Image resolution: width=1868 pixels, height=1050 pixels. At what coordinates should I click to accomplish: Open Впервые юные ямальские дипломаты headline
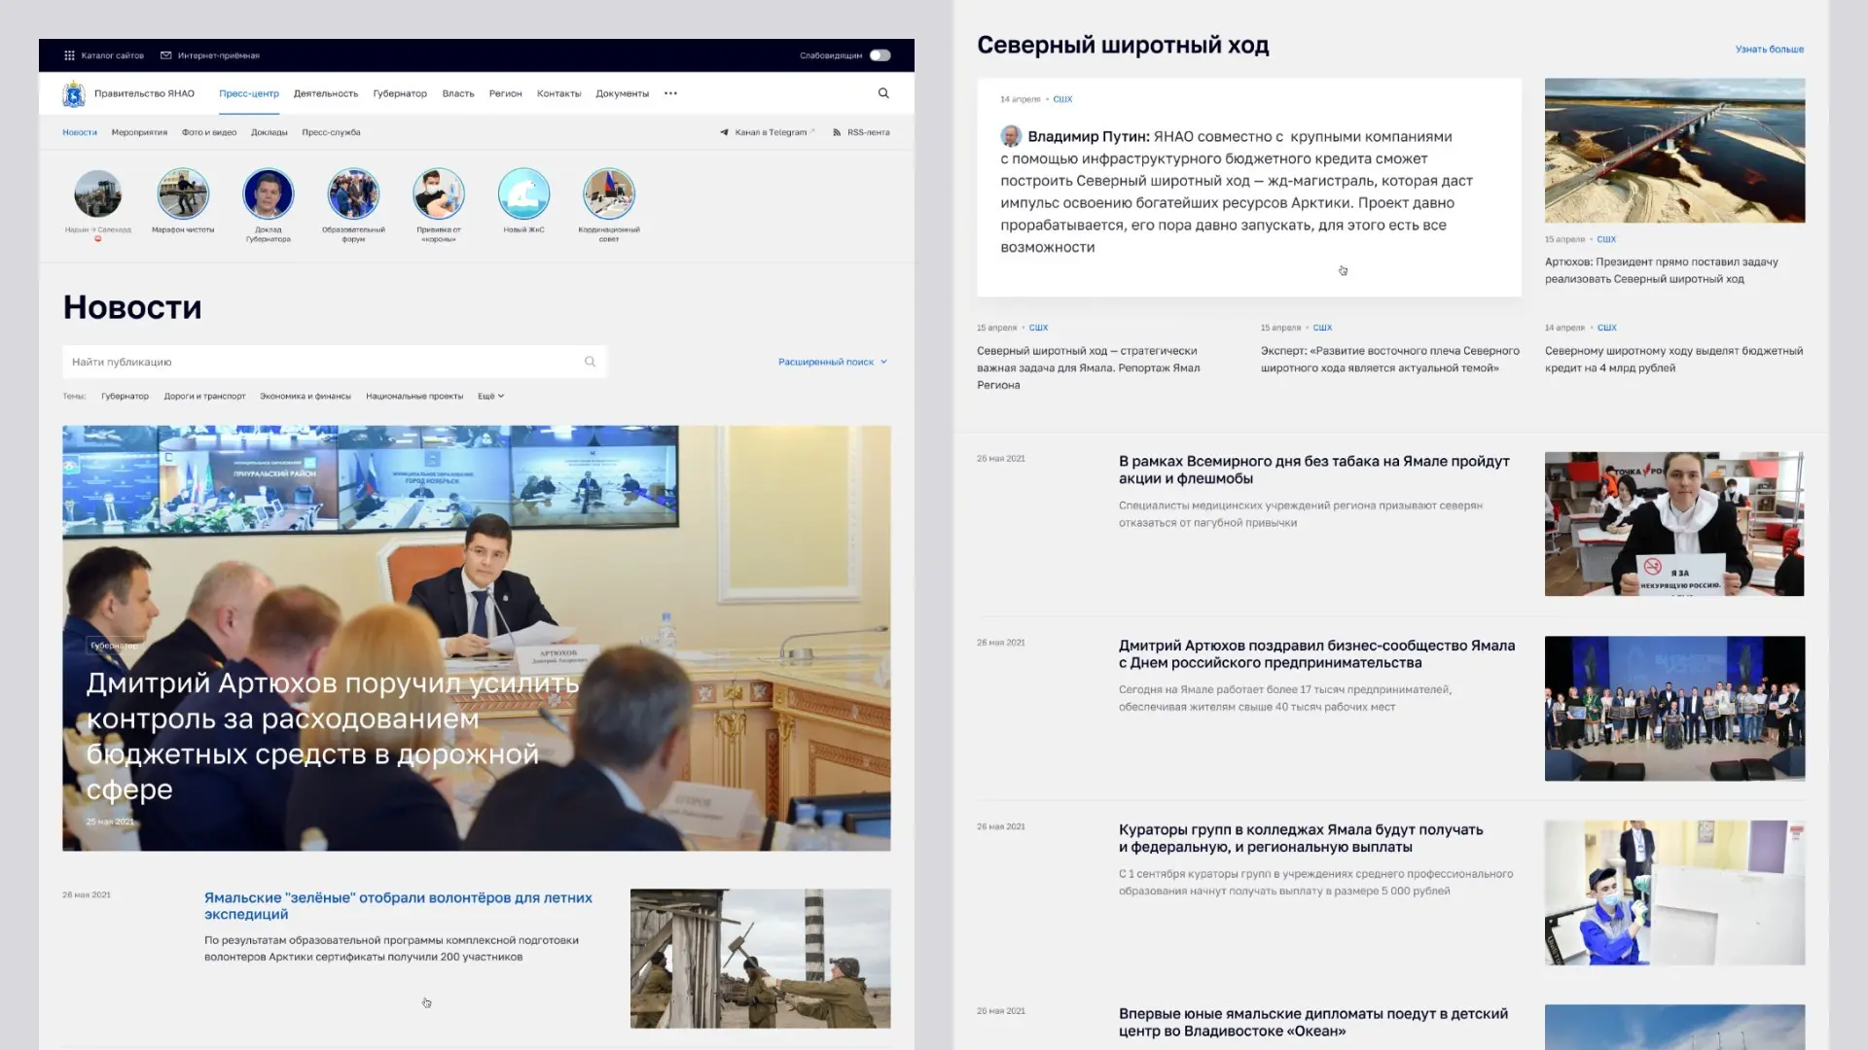click(1313, 1022)
